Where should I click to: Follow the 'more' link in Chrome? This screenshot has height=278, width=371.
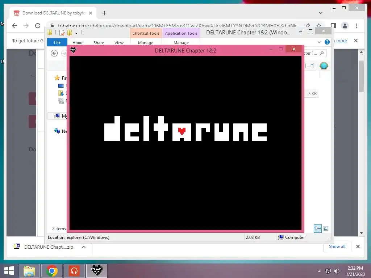(x=341, y=41)
